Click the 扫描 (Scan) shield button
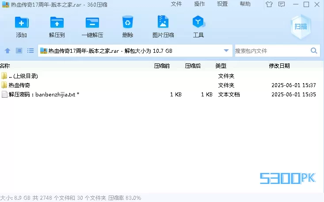Image resolution: width=324 pixels, height=202 pixels. (x=301, y=26)
